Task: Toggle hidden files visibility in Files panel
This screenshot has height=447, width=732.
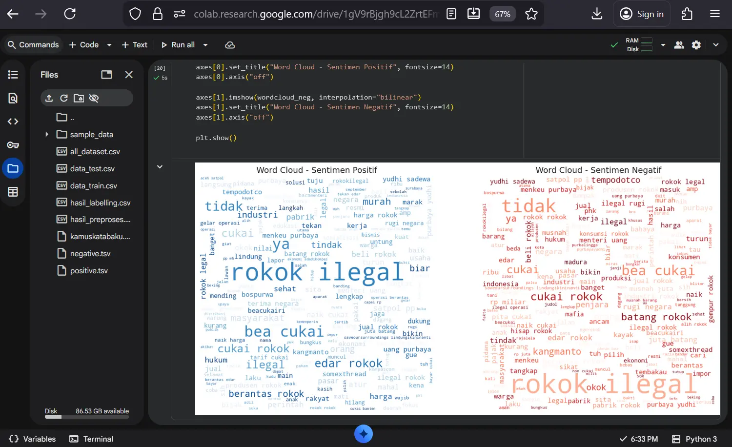Action: [94, 98]
